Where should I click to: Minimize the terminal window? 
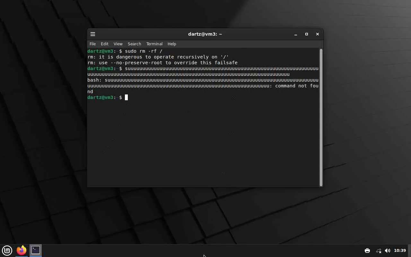(x=296, y=34)
